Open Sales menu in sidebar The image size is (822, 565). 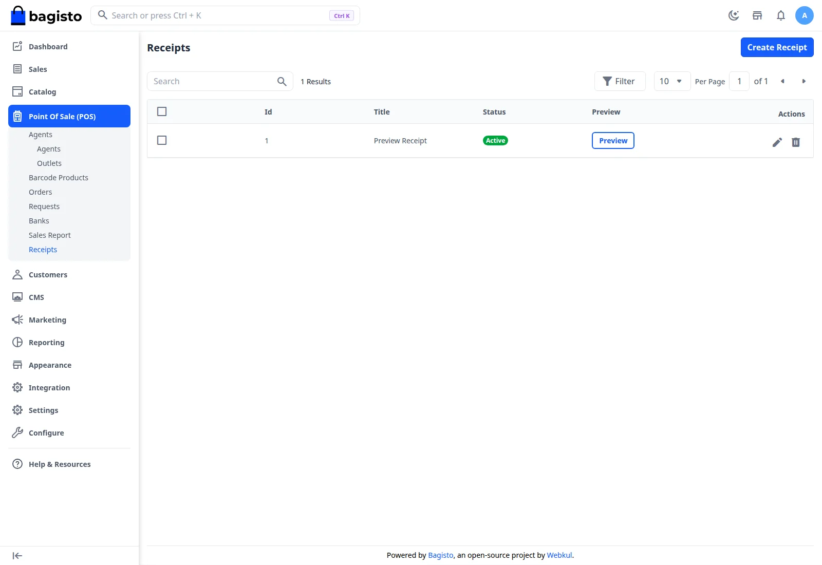click(x=69, y=69)
